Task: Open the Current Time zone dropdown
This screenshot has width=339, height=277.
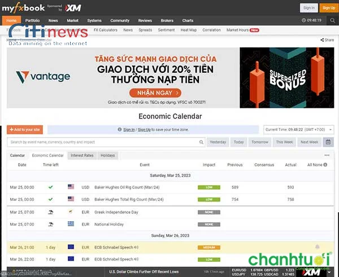Action: tap(298, 130)
